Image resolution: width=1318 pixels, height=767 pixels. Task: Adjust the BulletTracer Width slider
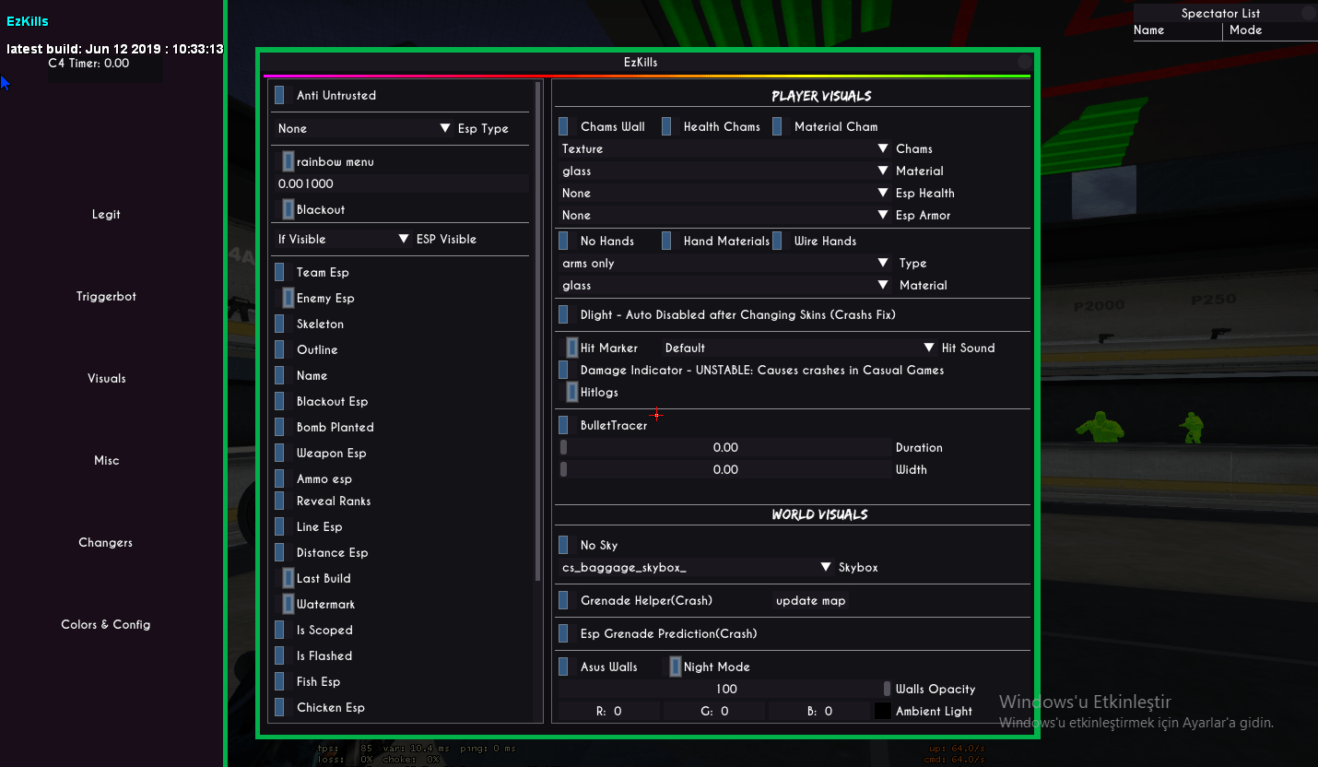(725, 469)
